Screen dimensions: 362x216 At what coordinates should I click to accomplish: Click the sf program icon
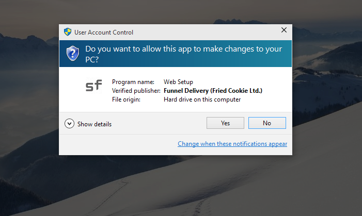[94, 86]
